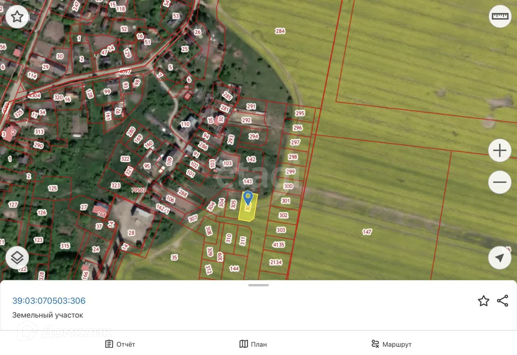Viewport: 517px width, 355px height.
Task: Select parcel 147 in the field
Action: click(x=367, y=232)
